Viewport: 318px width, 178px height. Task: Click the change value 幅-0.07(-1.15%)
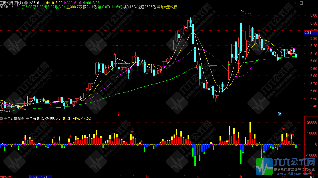pos(110,7)
